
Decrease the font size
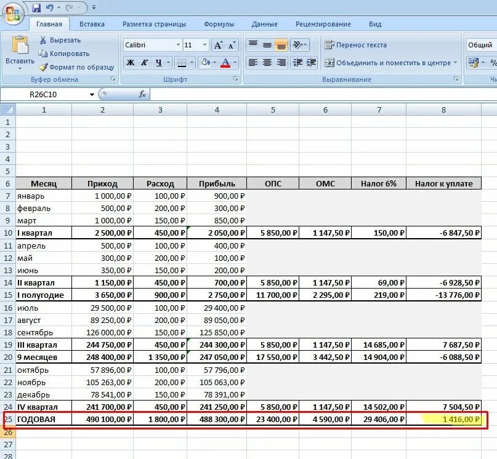click(232, 46)
